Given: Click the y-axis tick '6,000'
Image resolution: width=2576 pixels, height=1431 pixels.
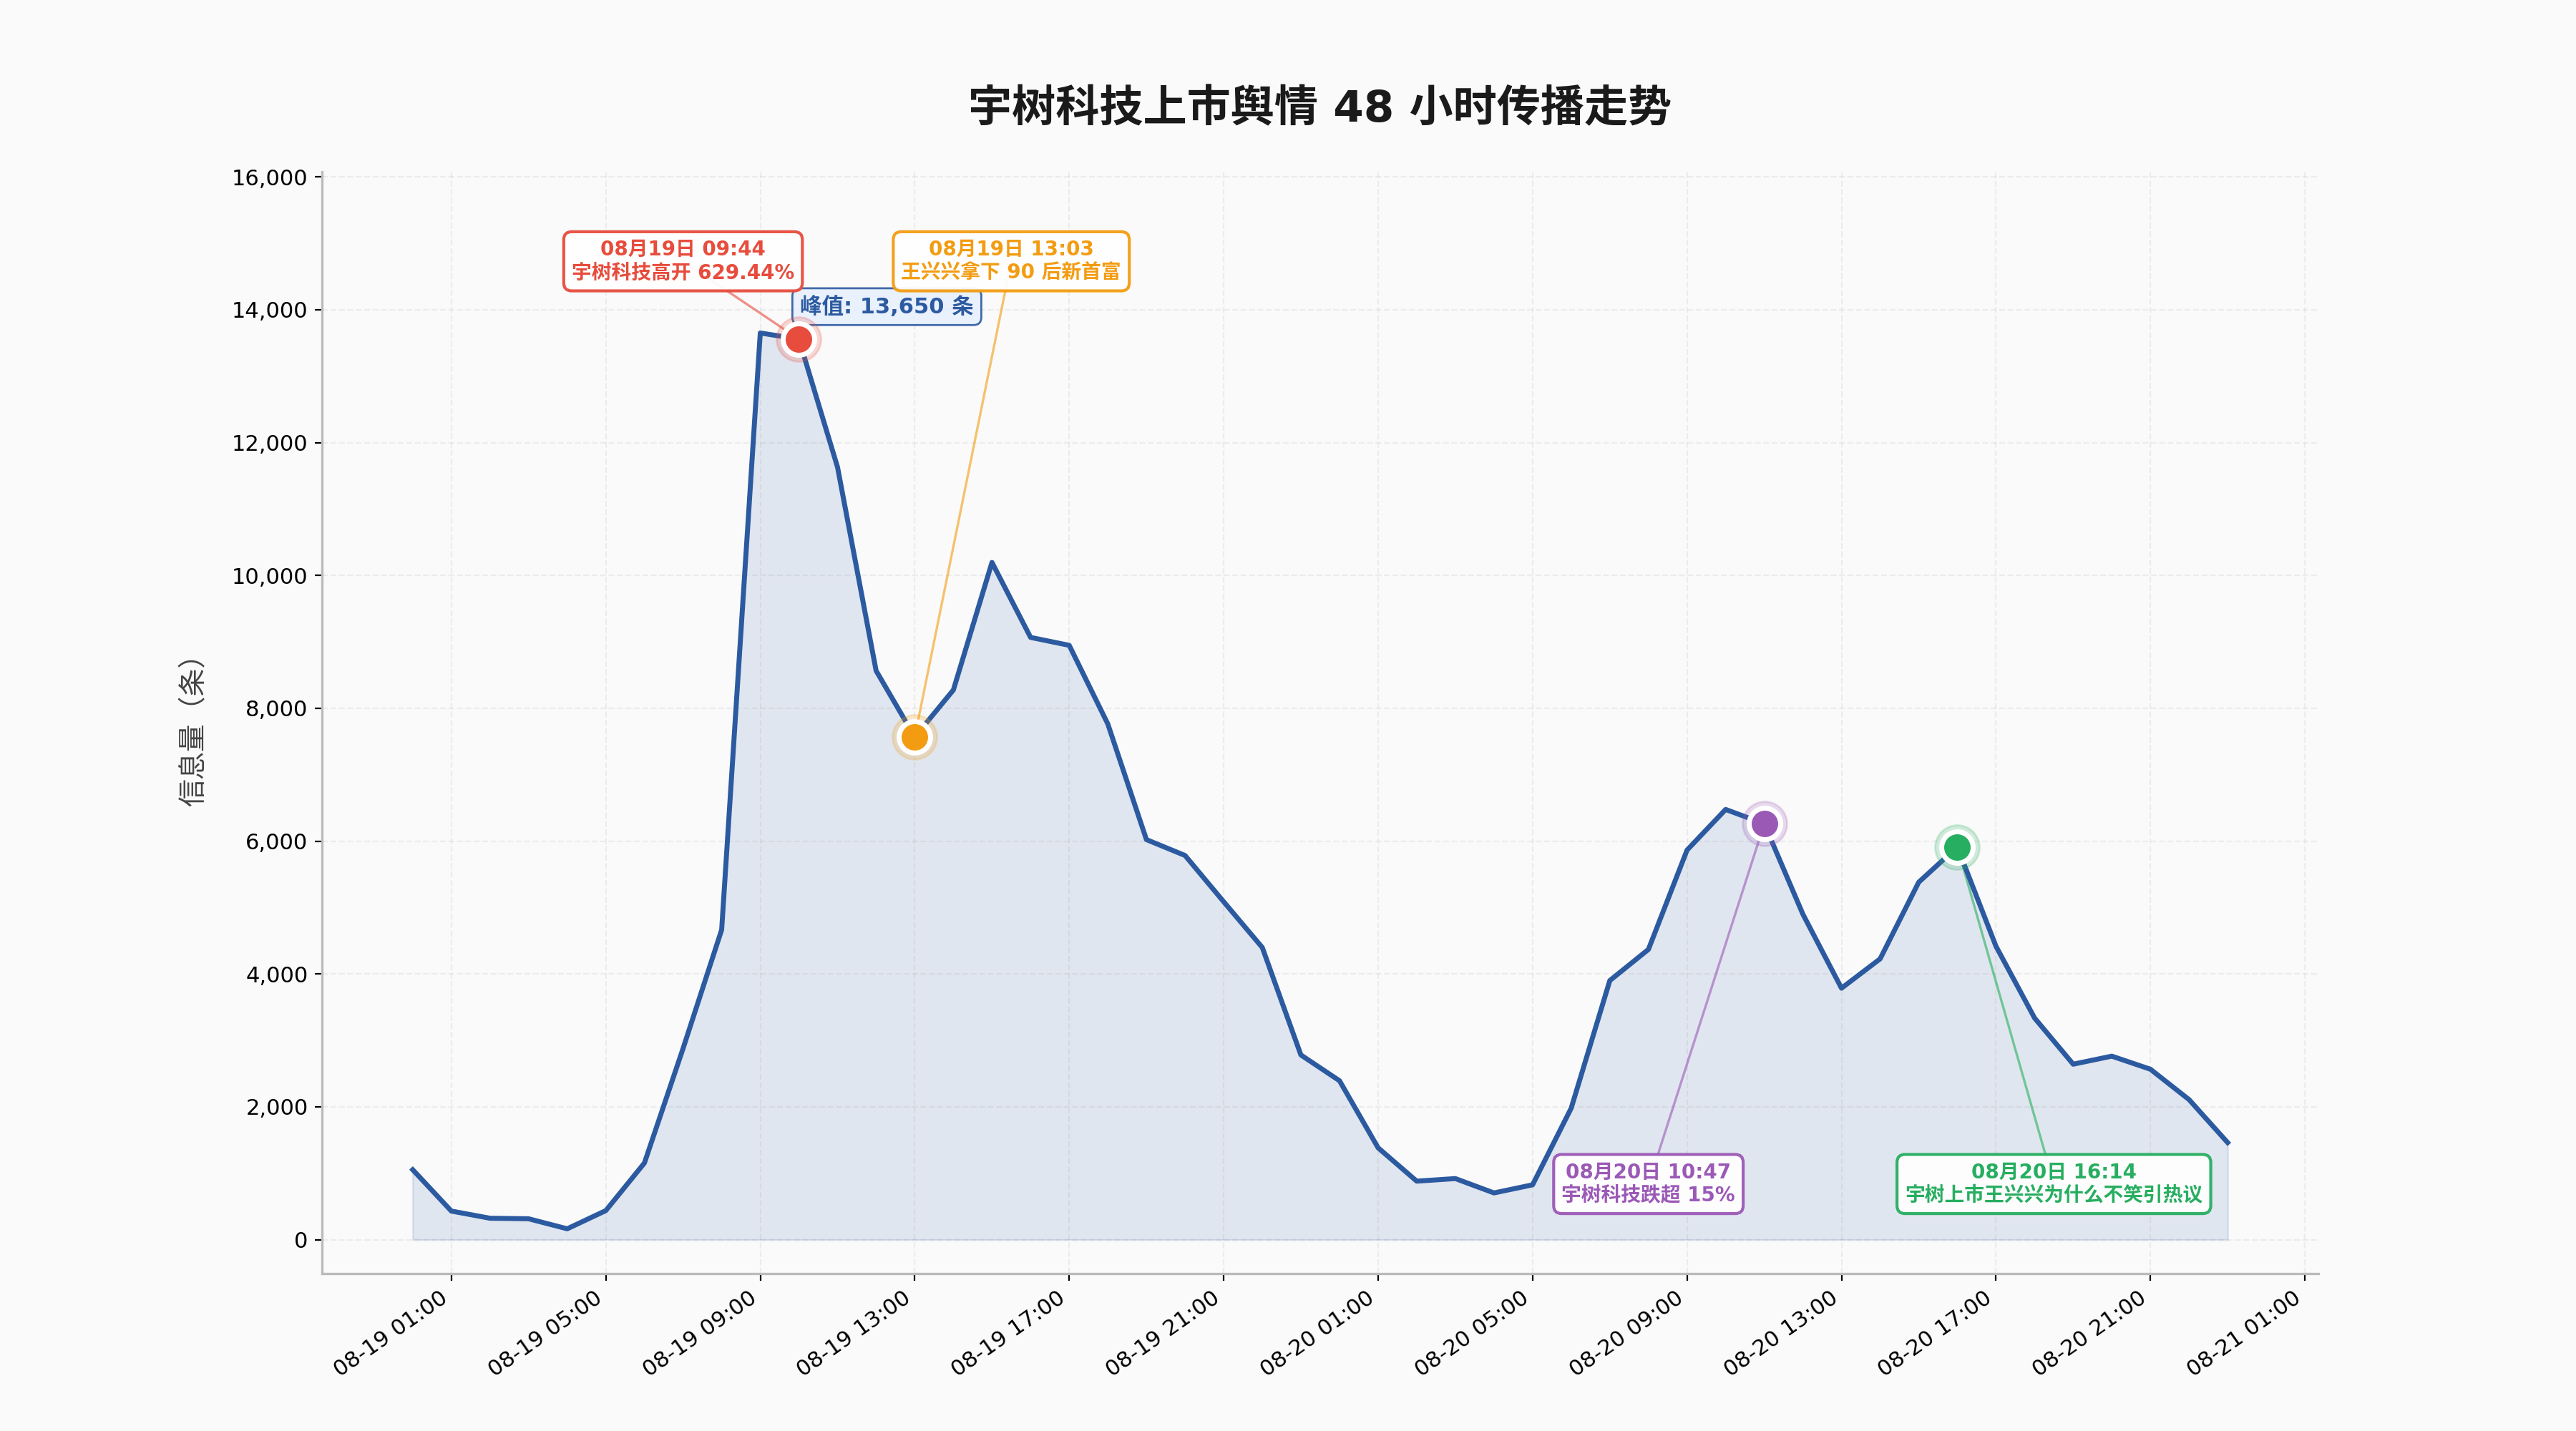Looking at the screenshot, I should tap(276, 842).
